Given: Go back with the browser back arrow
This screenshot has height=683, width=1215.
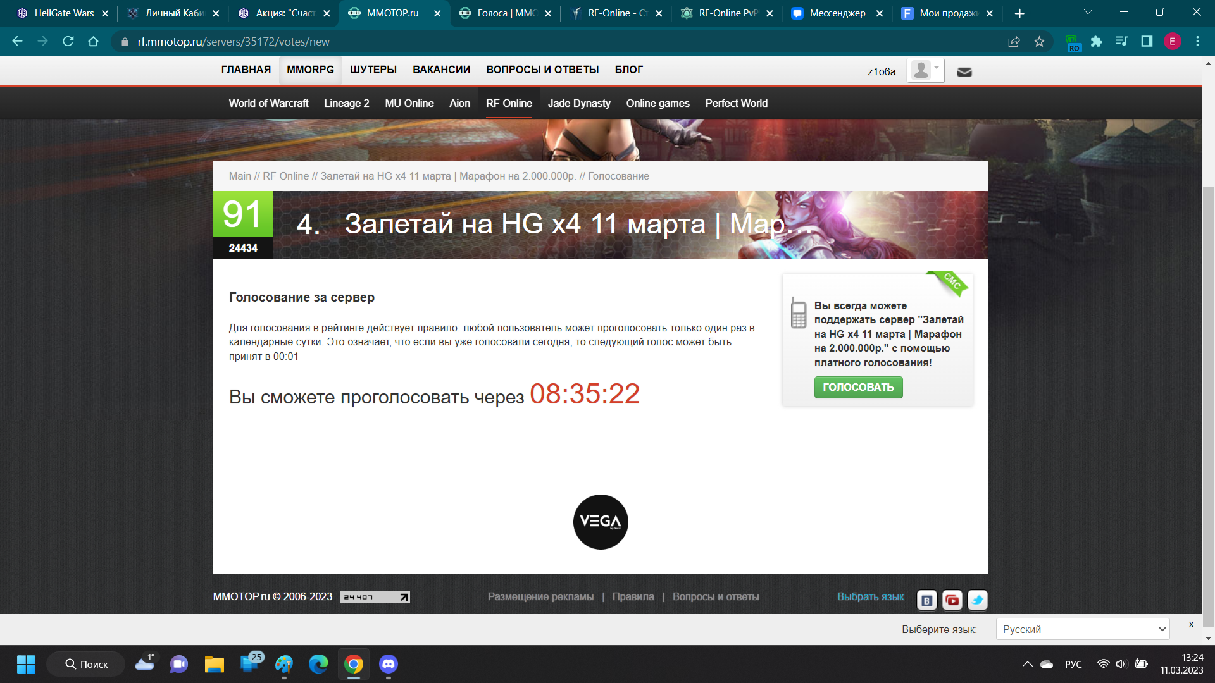Looking at the screenshot, I should 17,41.
